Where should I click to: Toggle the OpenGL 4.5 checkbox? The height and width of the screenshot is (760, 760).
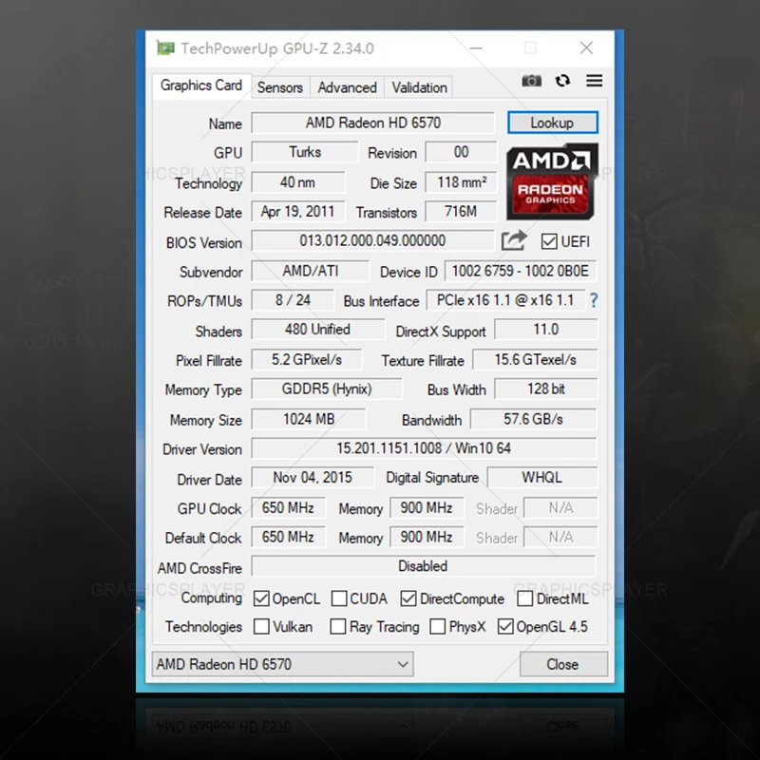pos(505,626)
